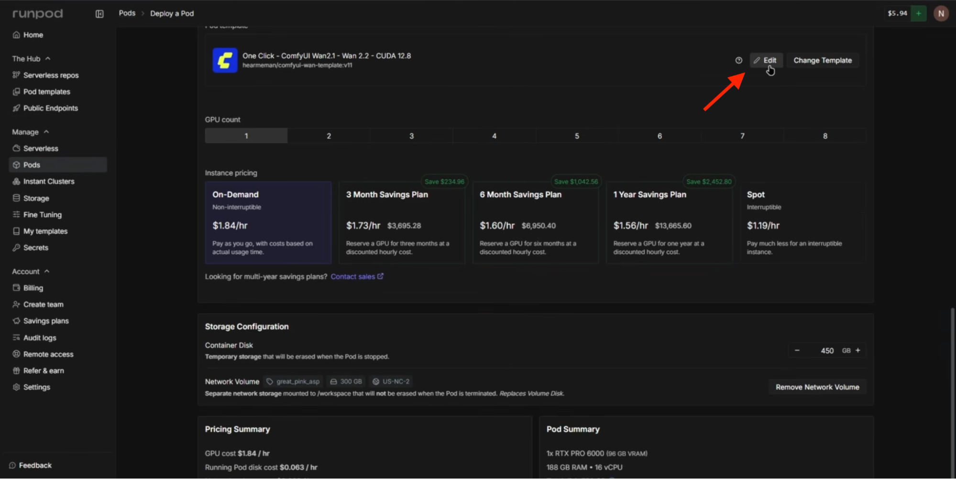
Task: Open Settings page
Action: click(31, 387)
